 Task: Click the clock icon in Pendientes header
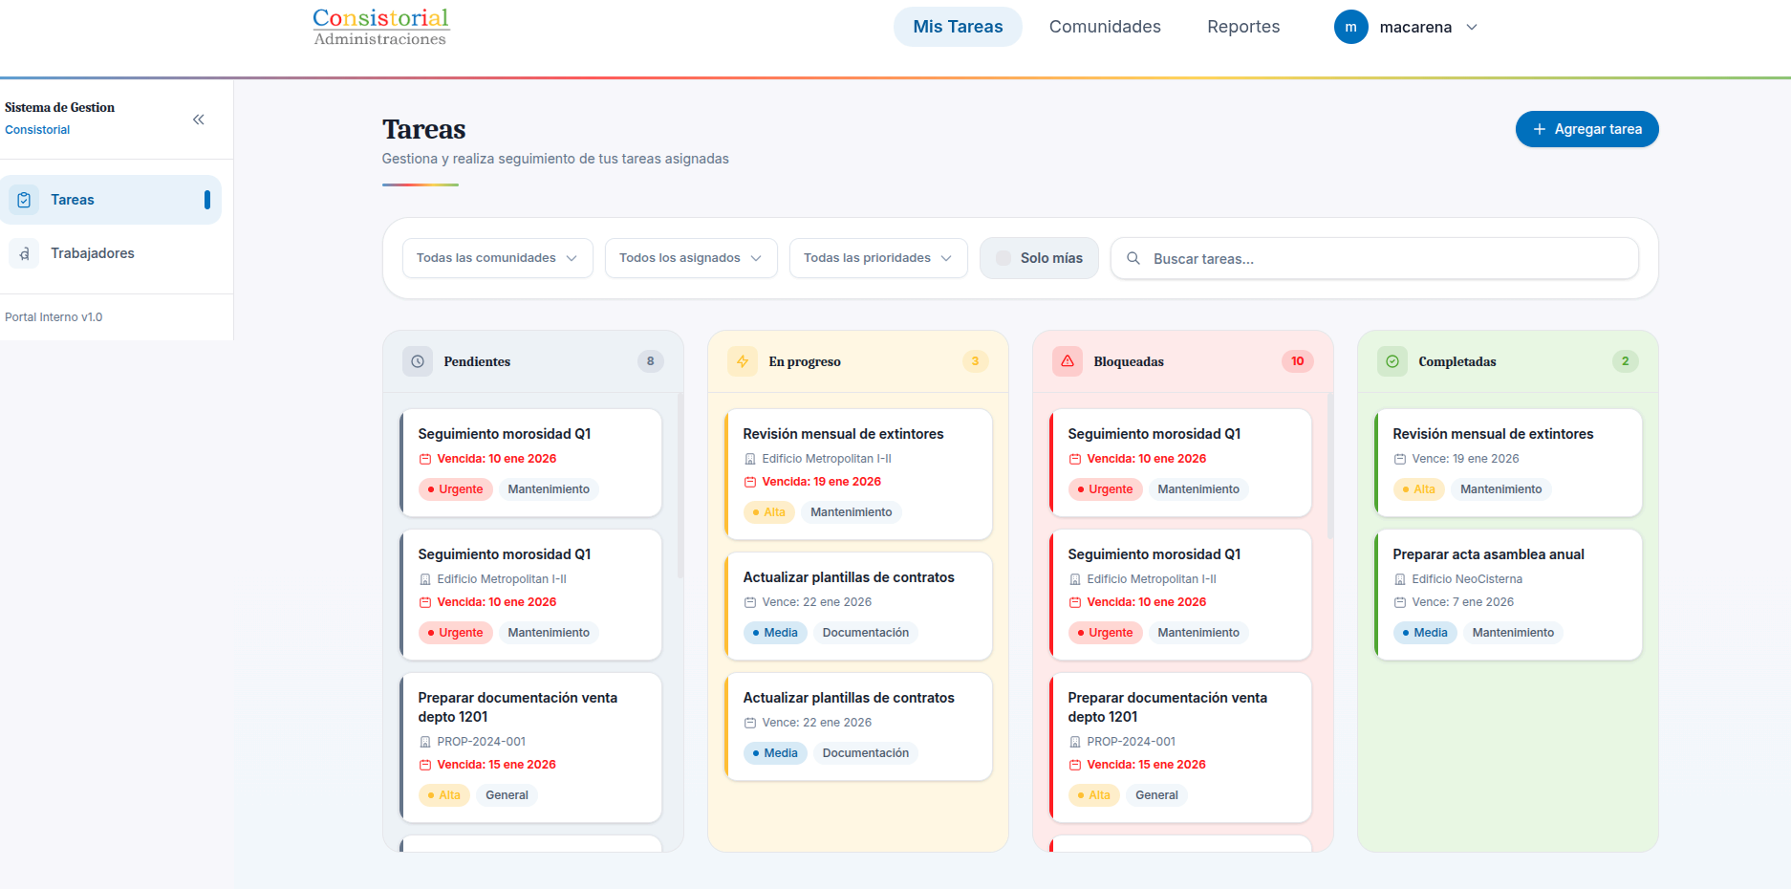click(x=418, y=361)
